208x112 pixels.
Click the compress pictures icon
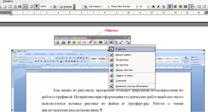point(106,42)
